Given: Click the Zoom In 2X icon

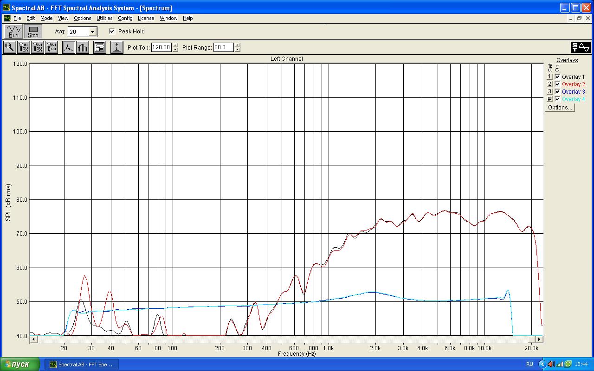Looking at the screenshot, I should [23, 47].
